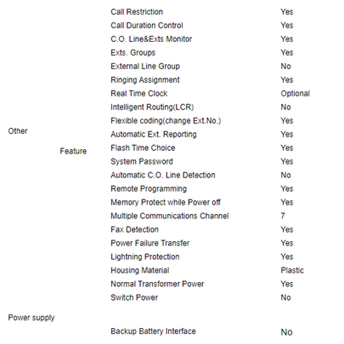Viewport: 344px width, 344px height.
Task: Click 'Automatic C.O. Line Detection' label
Action: 163,175
